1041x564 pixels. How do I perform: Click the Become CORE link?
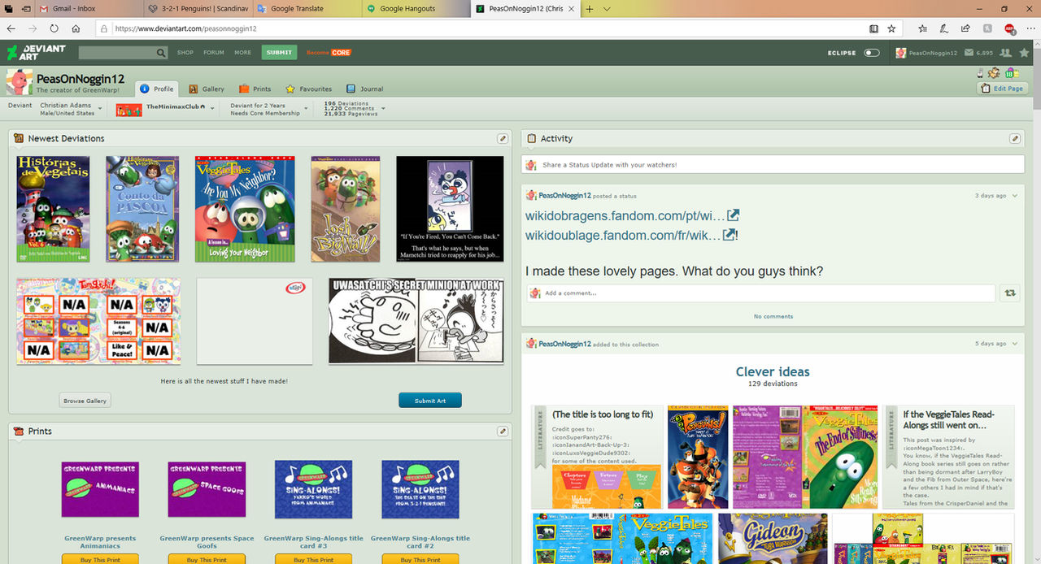pos(329,53)
